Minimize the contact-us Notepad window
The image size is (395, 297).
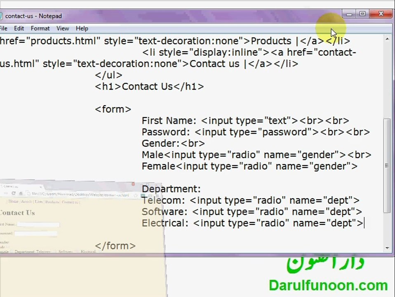pyautogui.click(x=349, y=14)
